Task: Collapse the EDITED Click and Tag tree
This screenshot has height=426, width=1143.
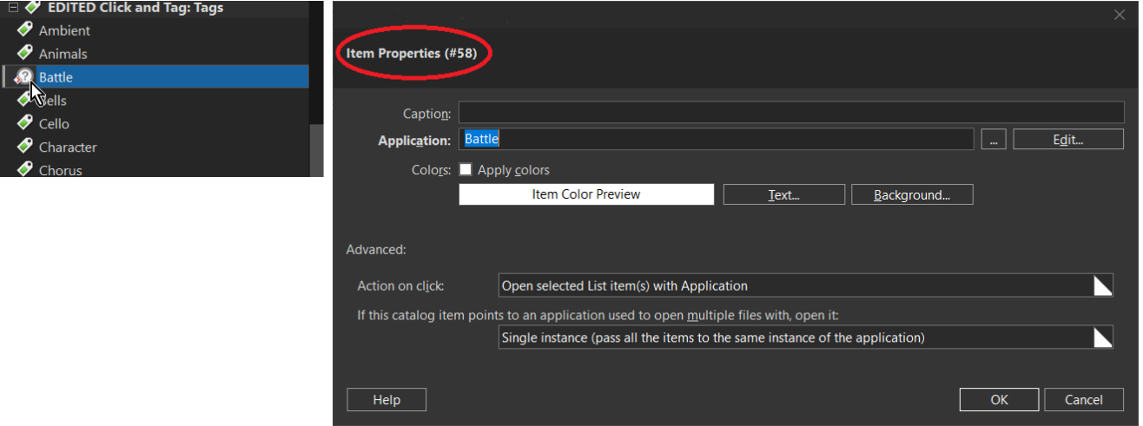Action: [x=13, y=7]
